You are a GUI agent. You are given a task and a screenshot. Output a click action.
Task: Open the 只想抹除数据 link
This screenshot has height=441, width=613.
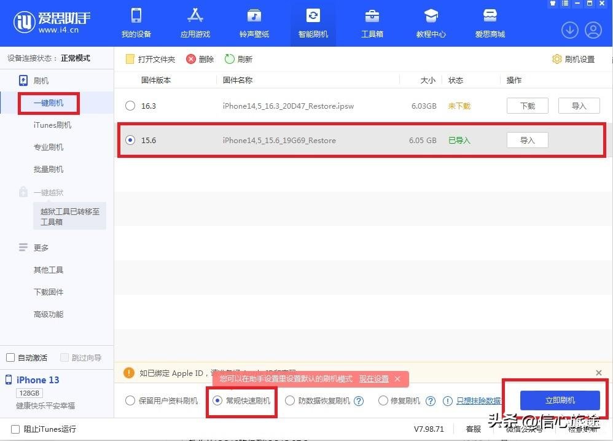point(478,401)
